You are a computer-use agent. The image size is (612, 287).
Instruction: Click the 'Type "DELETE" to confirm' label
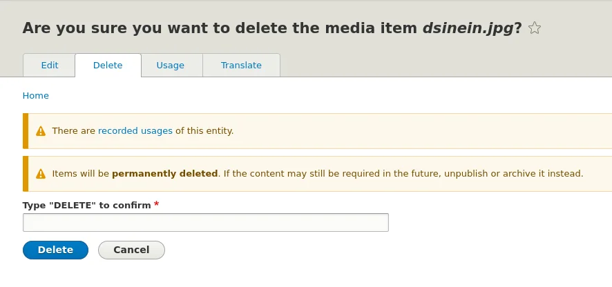click(x=86, y=205)
